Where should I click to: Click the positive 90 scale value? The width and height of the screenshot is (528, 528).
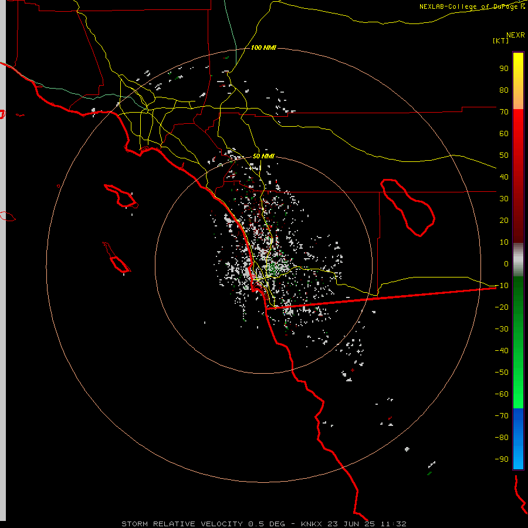[x=504, y=69]
